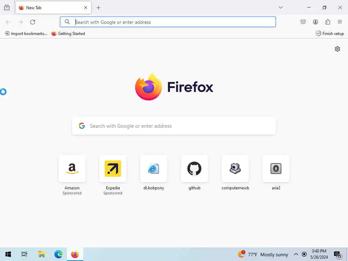The height and width of the screenshot is (261, 348).
Task: Restore down the Firefox window
Action: 325,7
